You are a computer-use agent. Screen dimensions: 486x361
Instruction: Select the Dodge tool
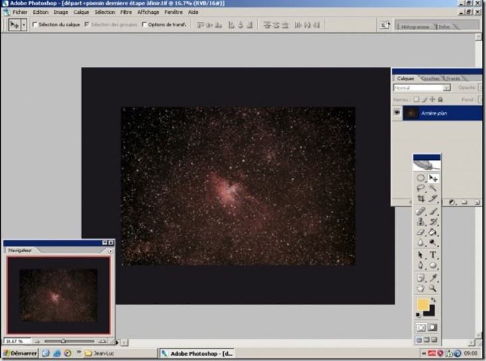[433, 242]
